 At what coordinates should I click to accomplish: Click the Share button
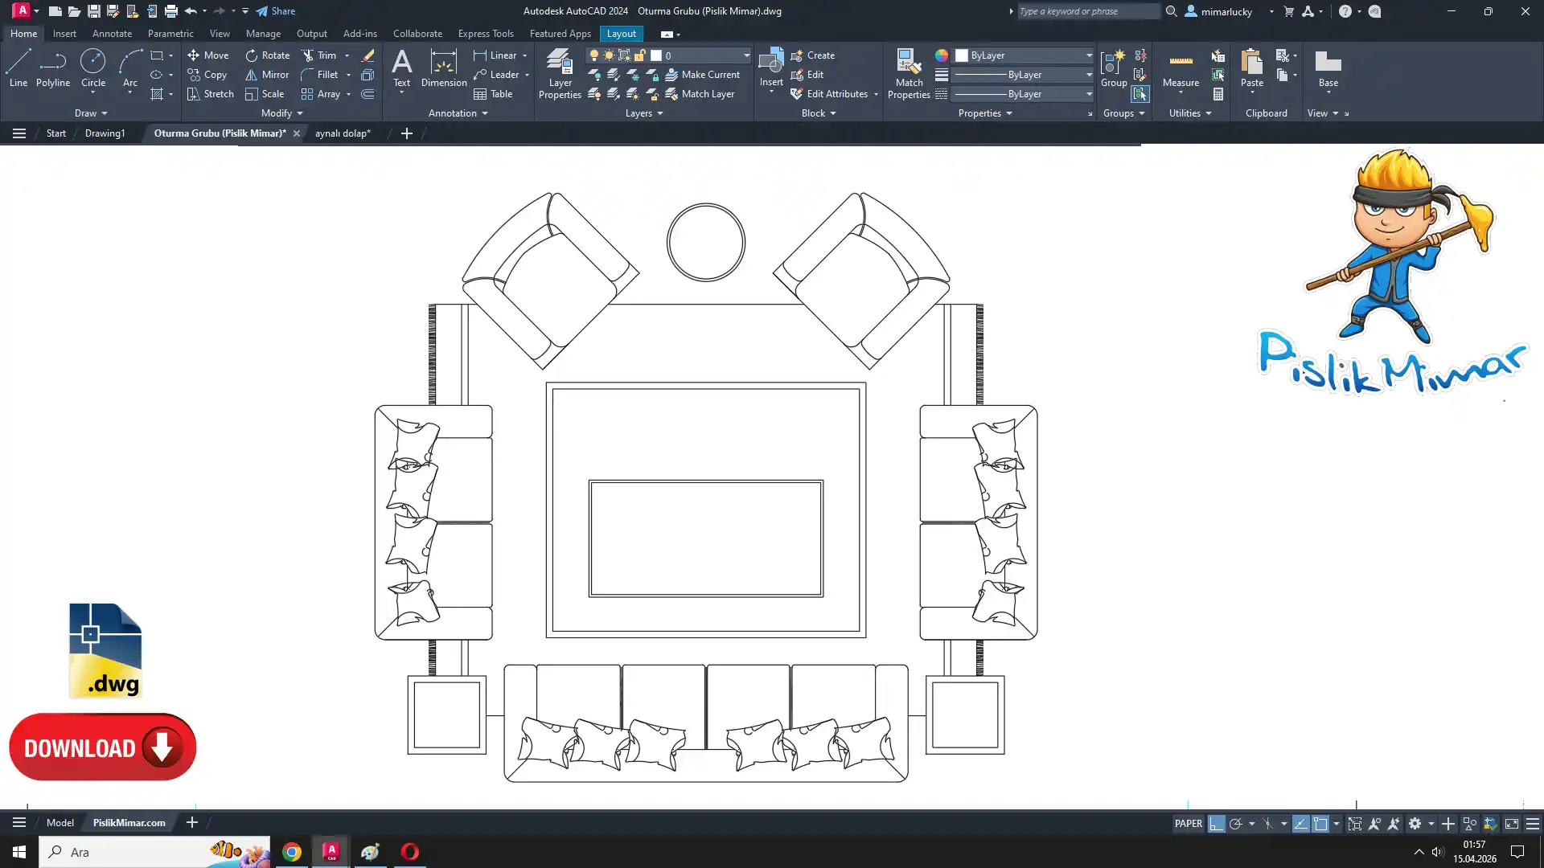pos(276,11)
